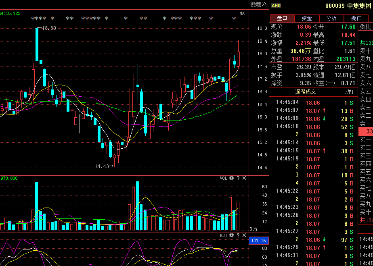The image size is (373, 266).
Task: Select the 14:45:14 trade row
Action: pyautogui.click(x=314, y=143)
